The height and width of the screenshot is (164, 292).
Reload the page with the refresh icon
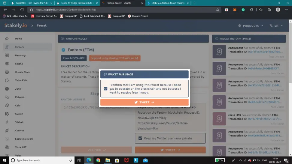coord(22,10)
